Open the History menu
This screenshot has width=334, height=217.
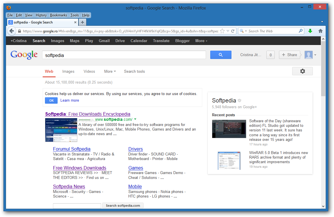(41, 15)
